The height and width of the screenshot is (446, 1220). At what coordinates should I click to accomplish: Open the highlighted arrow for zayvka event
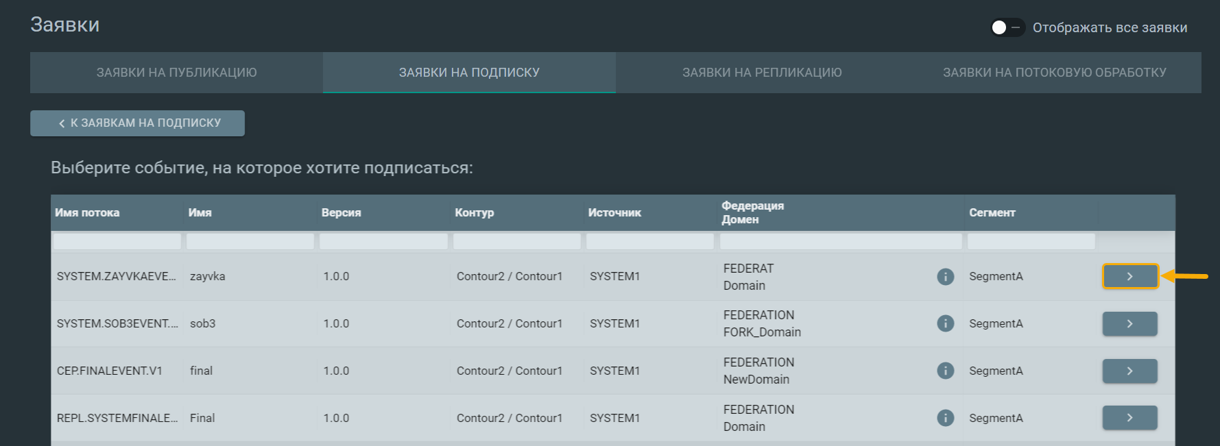click(x=1129, y=277)
